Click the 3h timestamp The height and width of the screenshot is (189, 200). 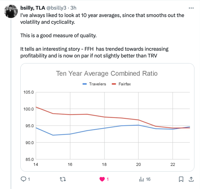coord(73,8)
